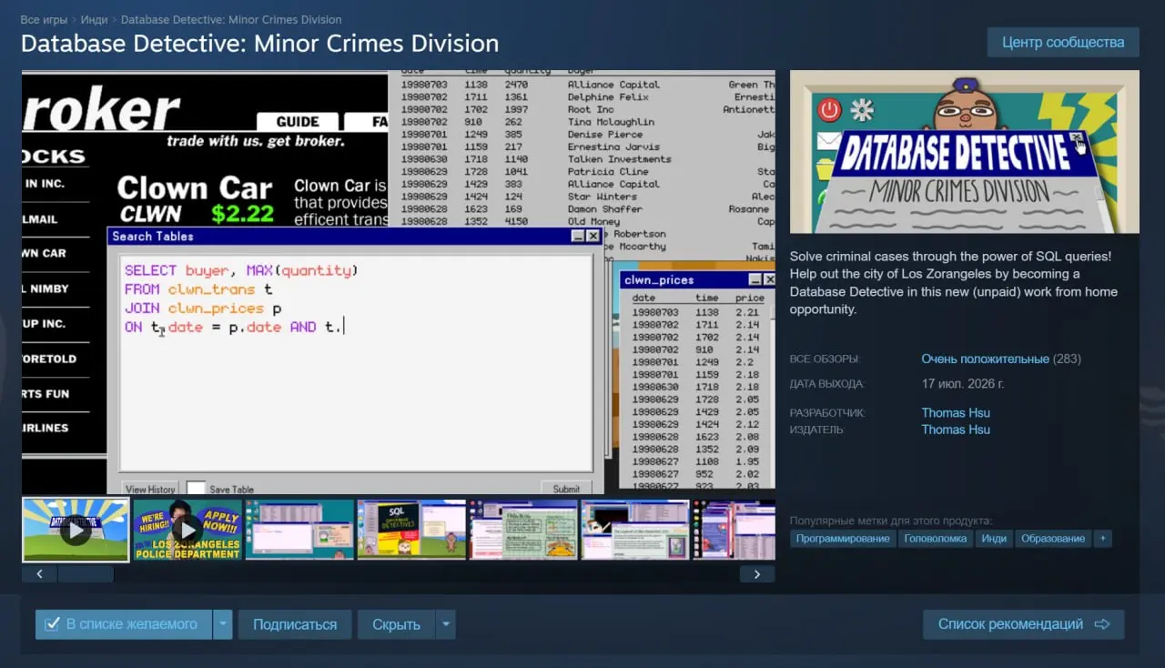This screenshot has width=1165, height=668.
Task: Choose the "Образование" tag
Action: pos(1053,539)
